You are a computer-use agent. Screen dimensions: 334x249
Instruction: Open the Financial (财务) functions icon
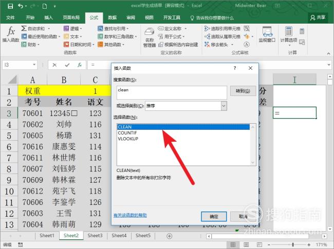click(24, 45)
